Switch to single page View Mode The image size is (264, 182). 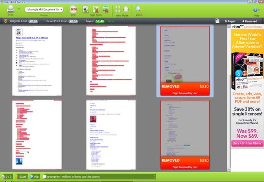click(x=126, y=9)
